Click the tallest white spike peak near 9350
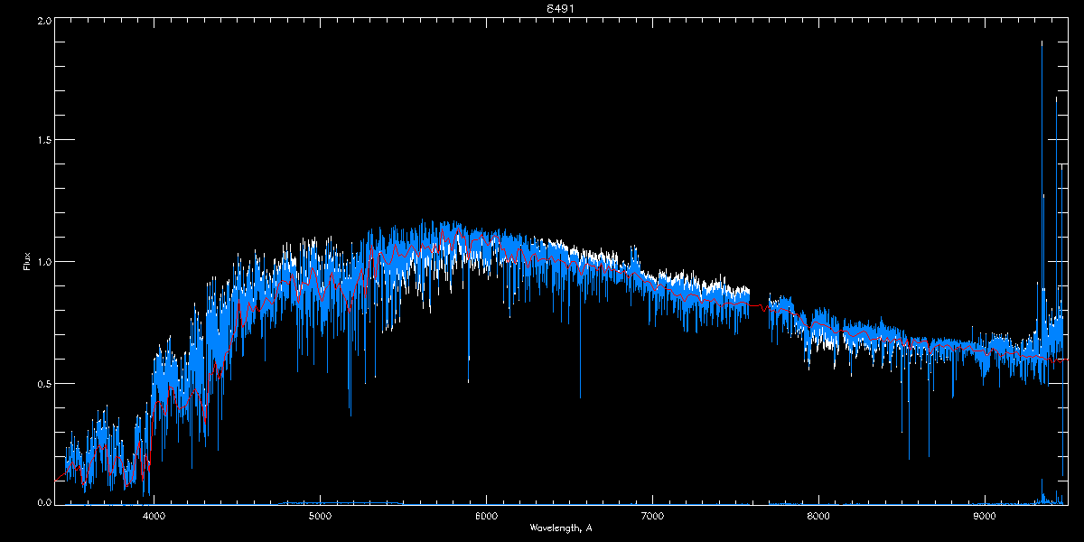1084x542 pixels. tap(1042, 42)
